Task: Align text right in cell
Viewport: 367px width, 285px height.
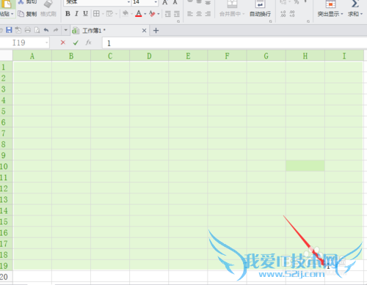Action: (x=208, y=14)
